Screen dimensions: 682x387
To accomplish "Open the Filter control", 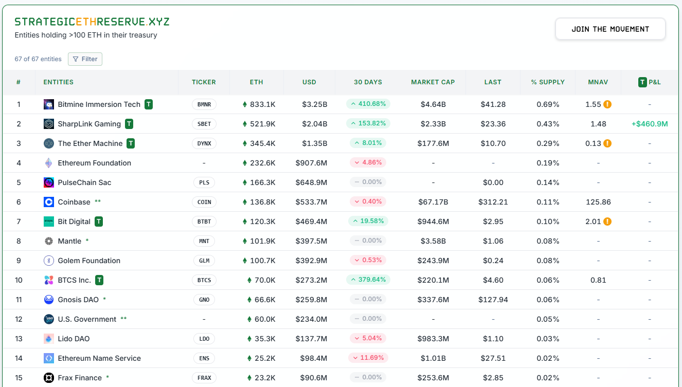I will tap(85, 59).
